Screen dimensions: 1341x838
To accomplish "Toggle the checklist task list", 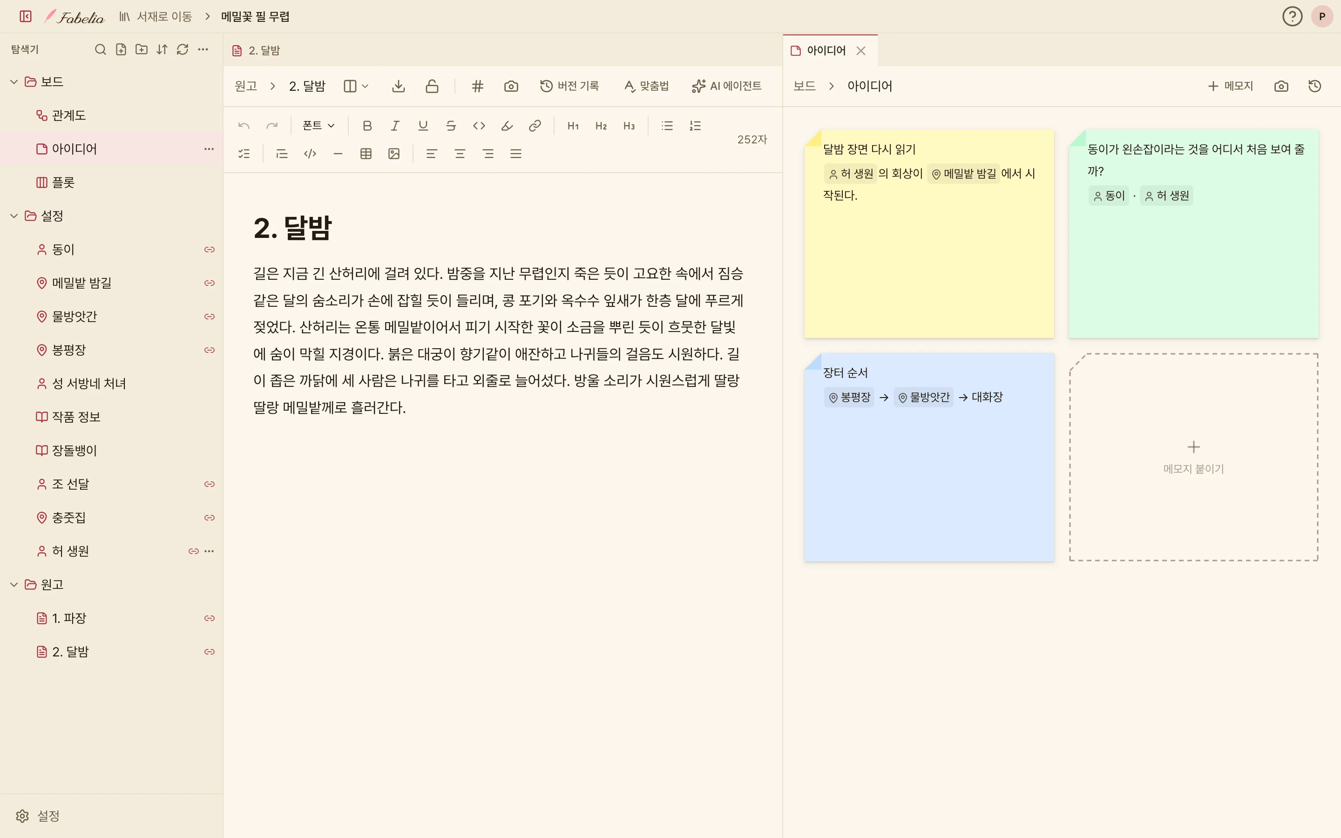I will coord(244,154).
